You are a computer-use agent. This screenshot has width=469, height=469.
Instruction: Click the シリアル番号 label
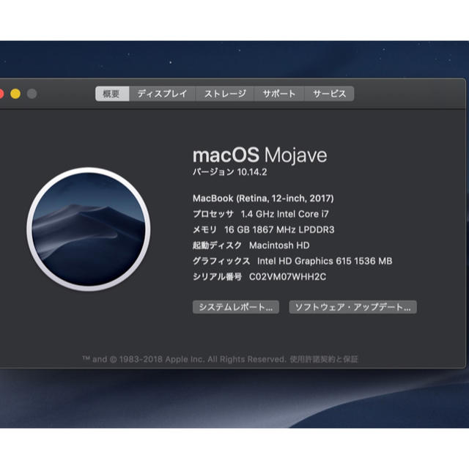pos(217,277)
